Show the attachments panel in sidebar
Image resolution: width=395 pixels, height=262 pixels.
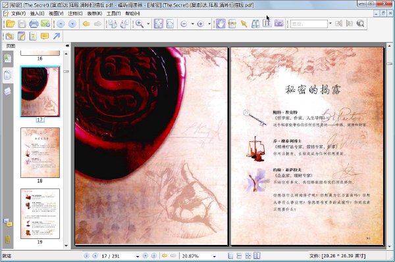tap(7, 239)
